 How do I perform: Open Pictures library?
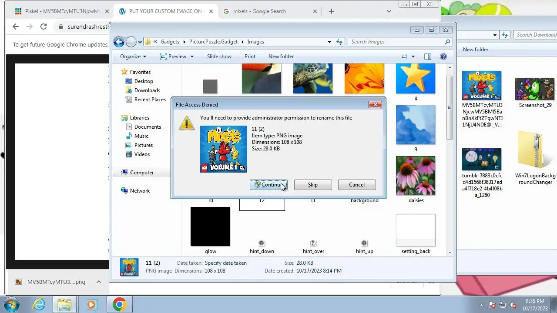click(x=144, y=145)
